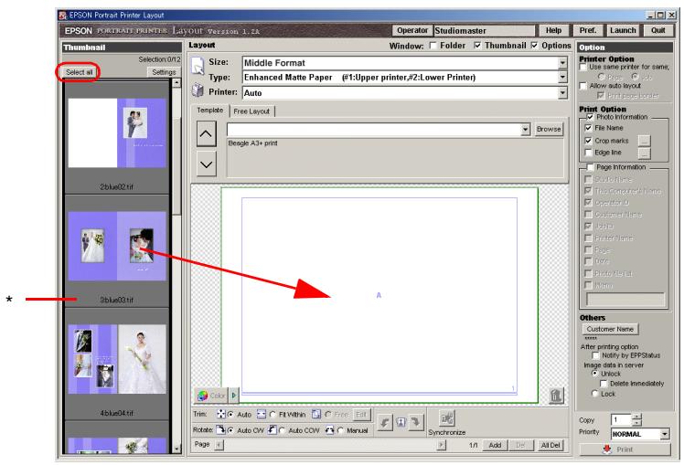Uncheck the Crop marks checkbox
684x465 pixels.
coord(588,141)
